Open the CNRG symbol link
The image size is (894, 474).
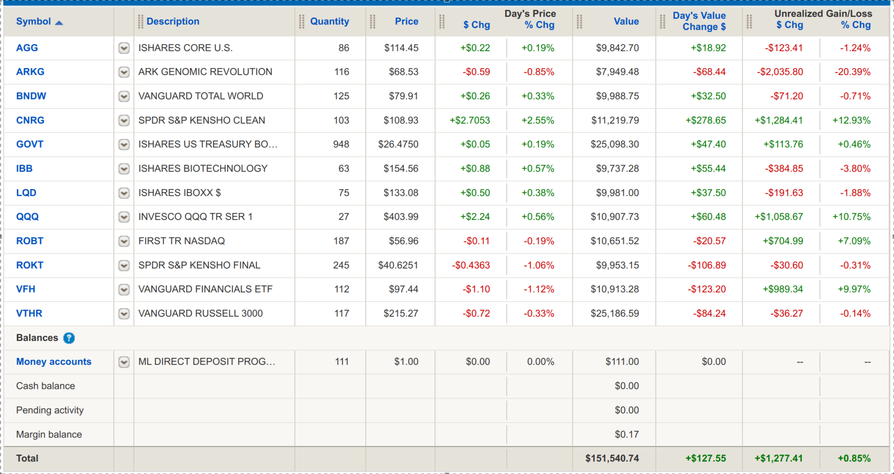30,120
